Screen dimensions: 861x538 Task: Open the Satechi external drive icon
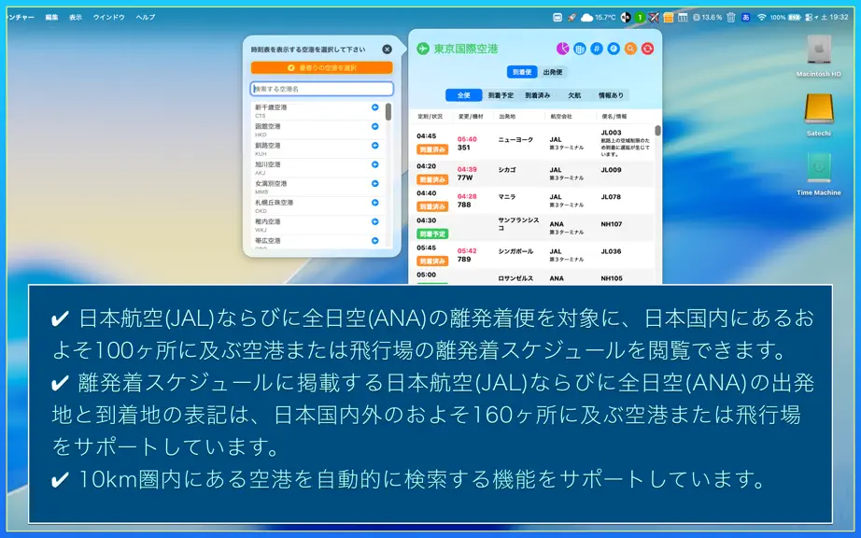pos(819,114)
